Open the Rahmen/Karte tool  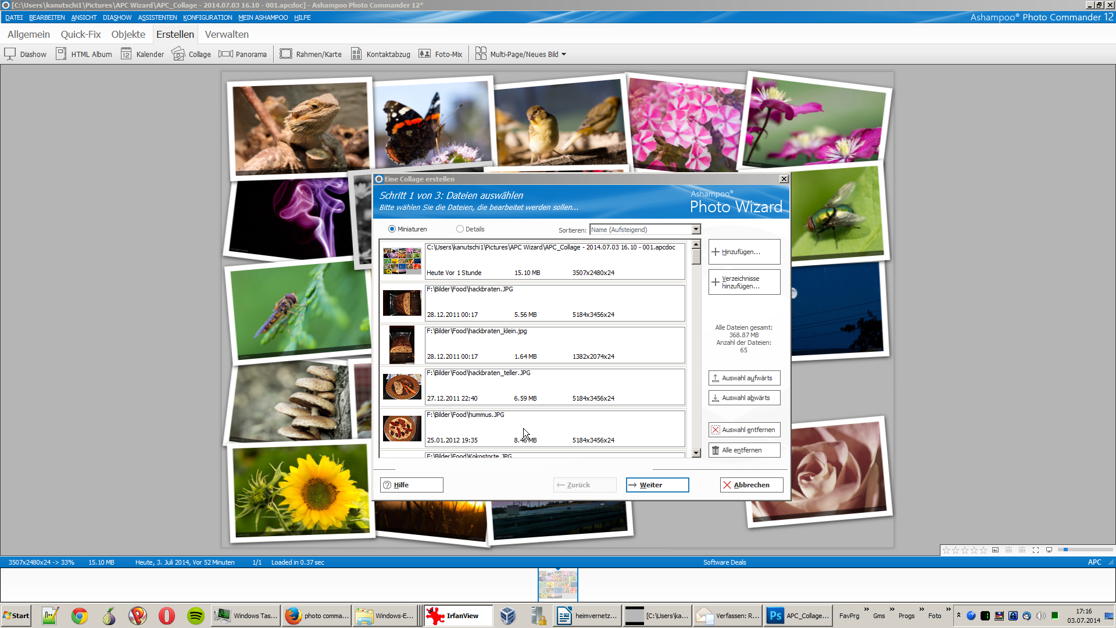pyautogui.click(x=311, y=54)
